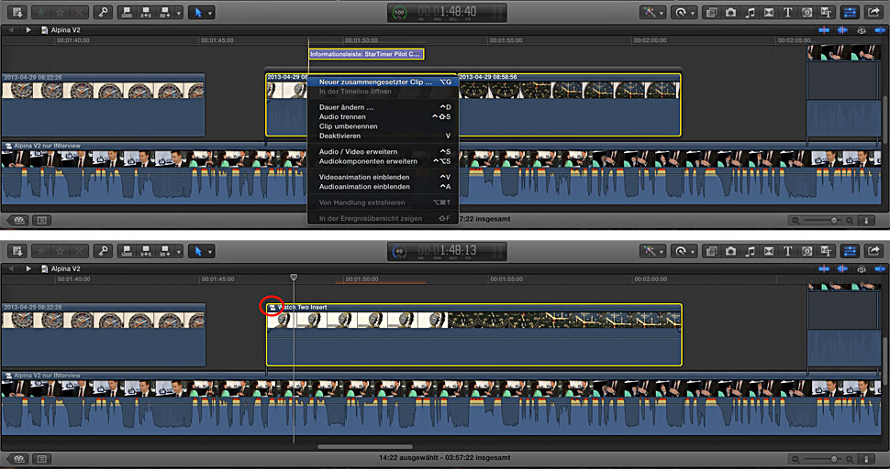Screen dimensions: 890x469
Task: Click the compound clip icon circled in red
Action: point(271,307)
